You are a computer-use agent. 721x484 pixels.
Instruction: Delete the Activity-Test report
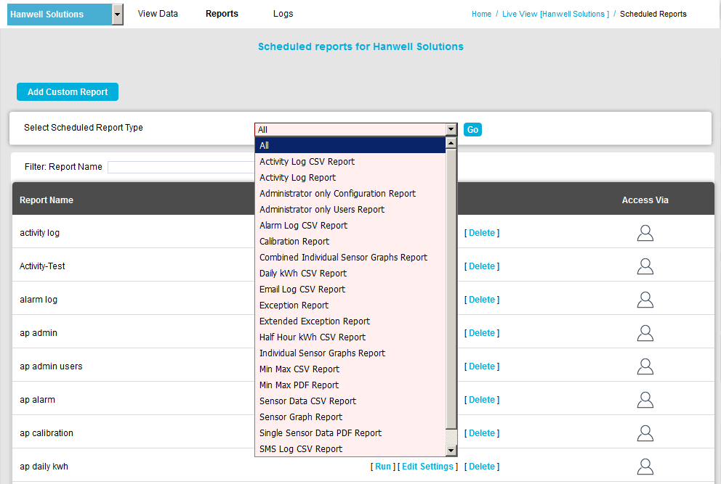click(x=481, y=266)
